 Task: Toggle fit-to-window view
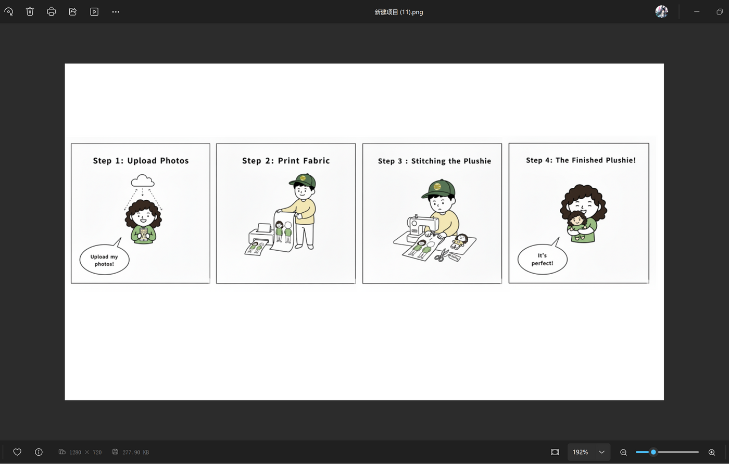(555, 452)
